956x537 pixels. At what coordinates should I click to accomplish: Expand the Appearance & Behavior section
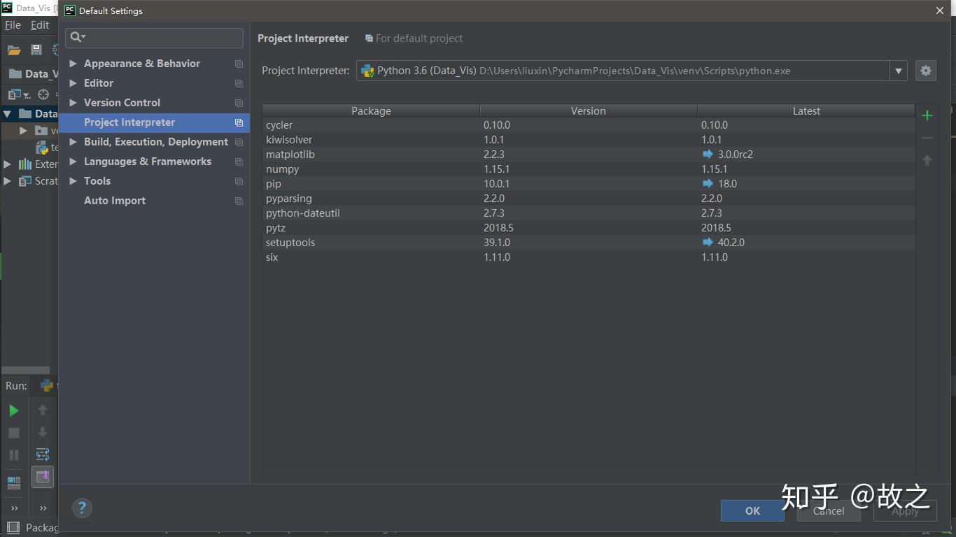pyautogui.click(x=73, y=64)
